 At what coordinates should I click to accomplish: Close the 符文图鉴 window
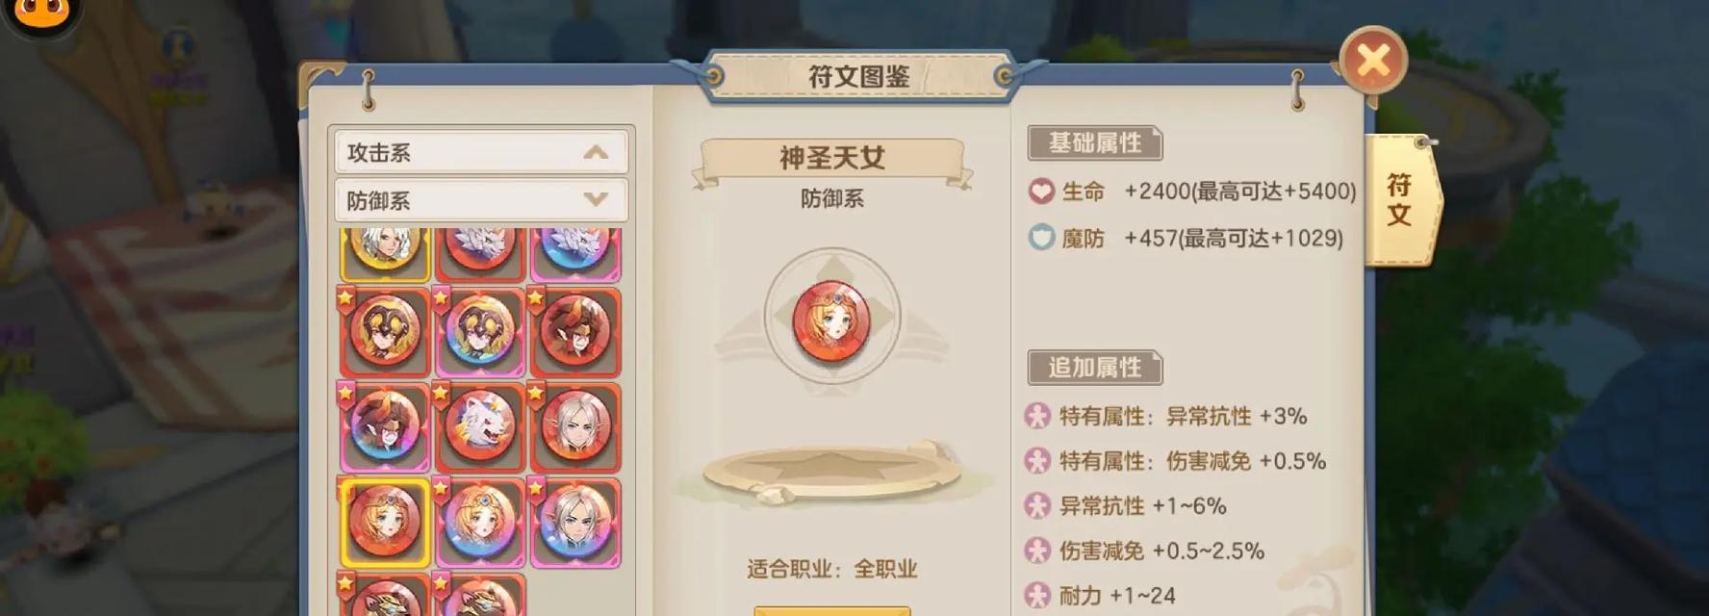click(1373, 61)
